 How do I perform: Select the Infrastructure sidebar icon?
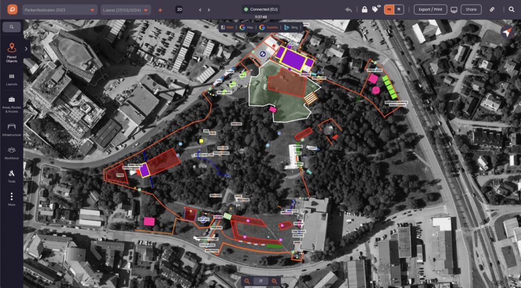click(x=12, y=130)
